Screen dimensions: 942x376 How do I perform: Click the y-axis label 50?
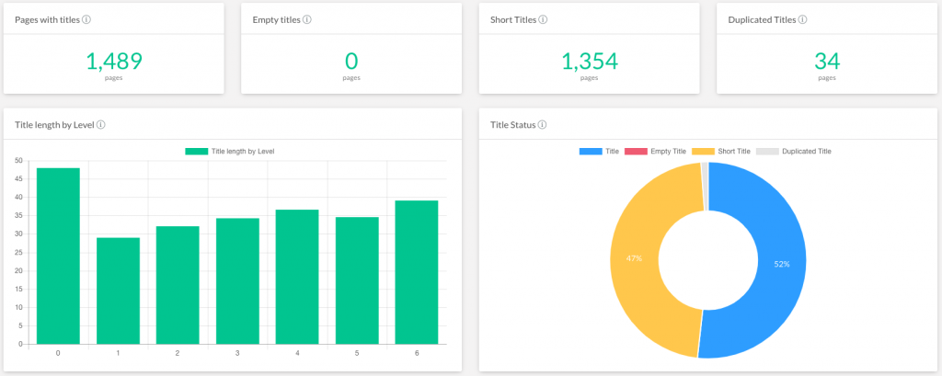18,160
